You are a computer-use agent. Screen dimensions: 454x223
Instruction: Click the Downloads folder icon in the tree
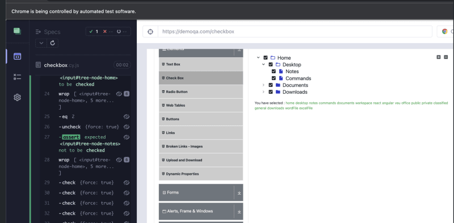tap(278, 92)
